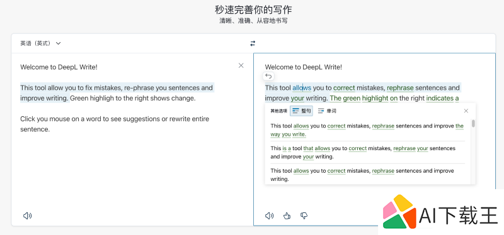Viewport: 504px width, 235px height.
Task: Click the highlighted source sentence 'This tool allow you'
Action: tap(117, 93)
